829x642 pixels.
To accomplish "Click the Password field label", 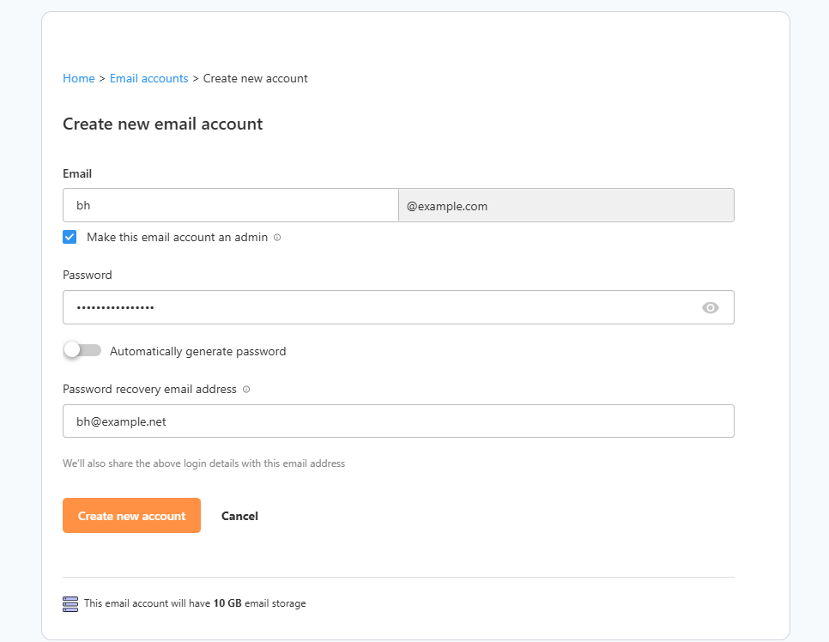I will click(87, 275).
